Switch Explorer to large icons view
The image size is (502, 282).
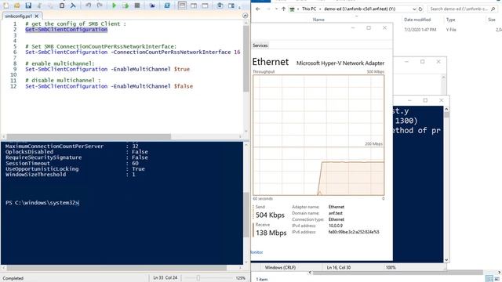point(497,279)
